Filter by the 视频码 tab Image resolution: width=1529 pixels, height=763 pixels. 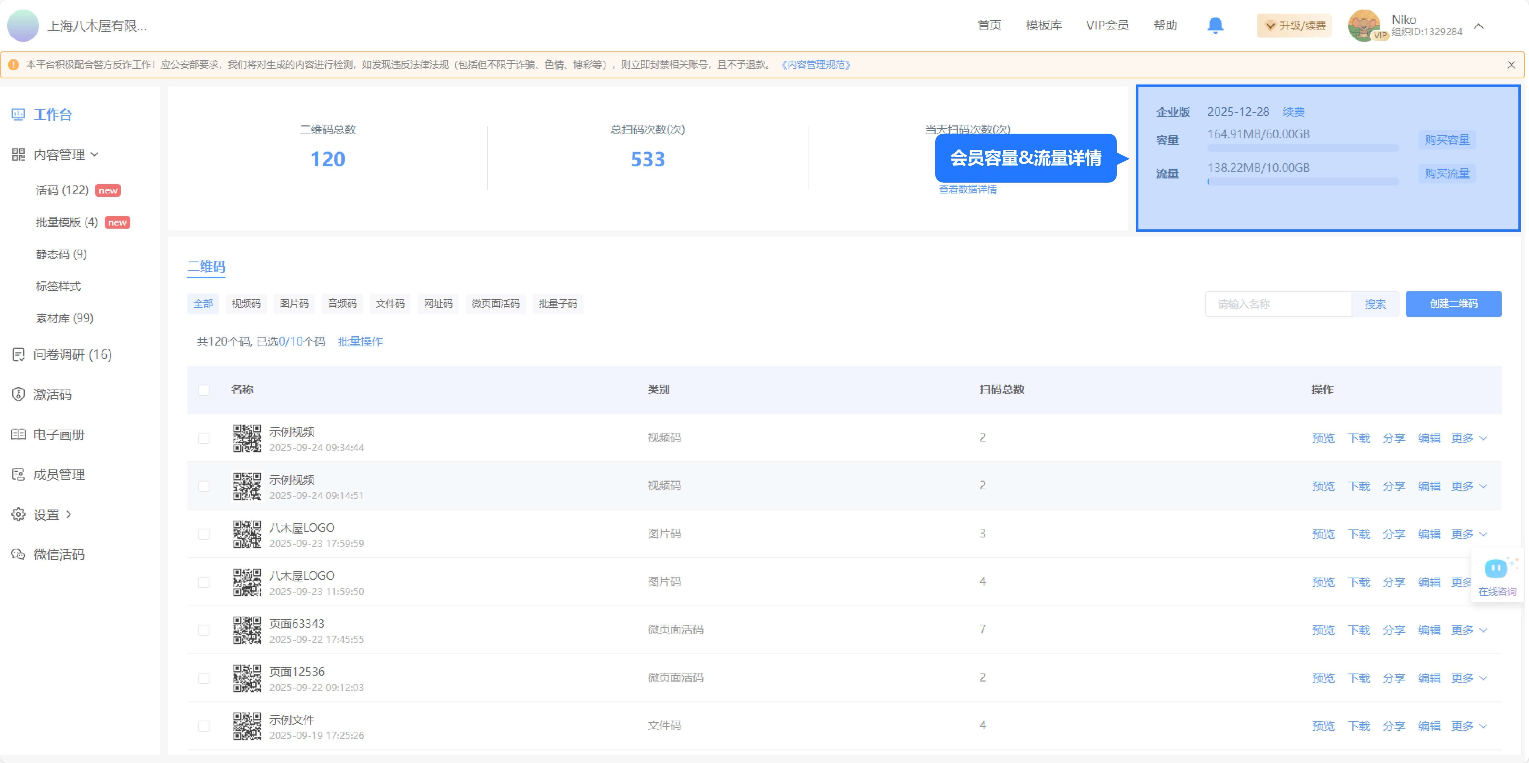point(246,304)
